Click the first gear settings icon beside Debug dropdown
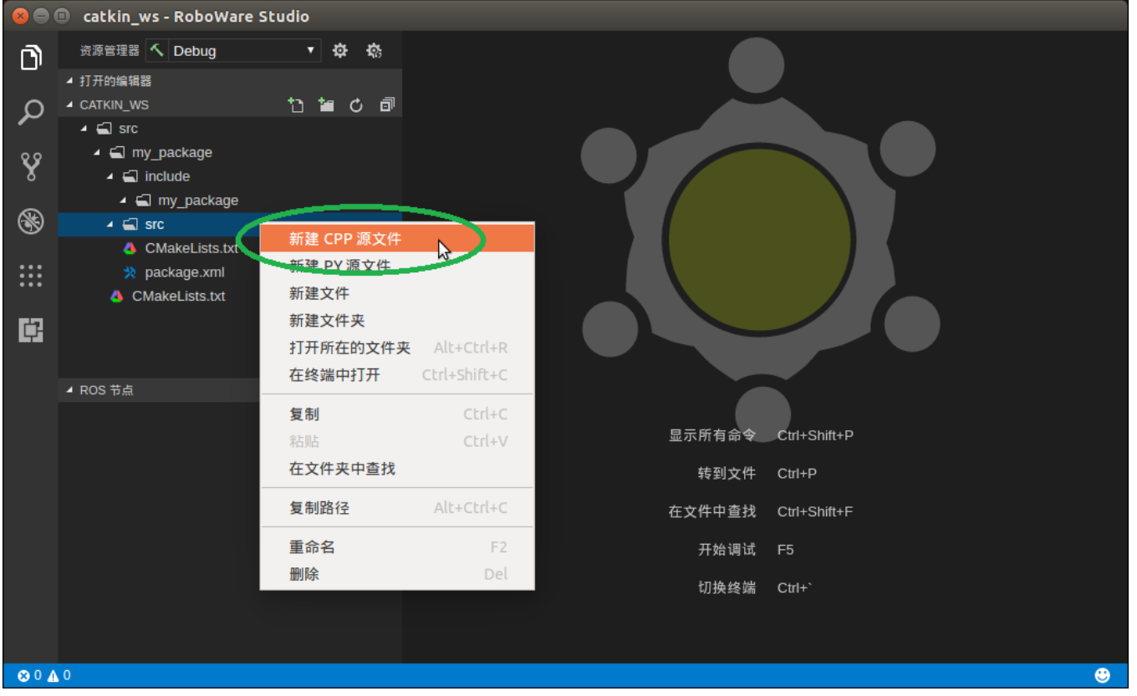 [x=339, y=51]
